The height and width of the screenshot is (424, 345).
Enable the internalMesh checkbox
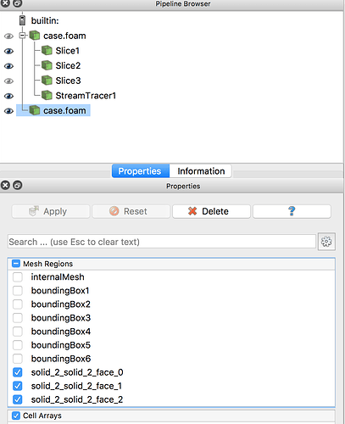(x=18, y=276)
